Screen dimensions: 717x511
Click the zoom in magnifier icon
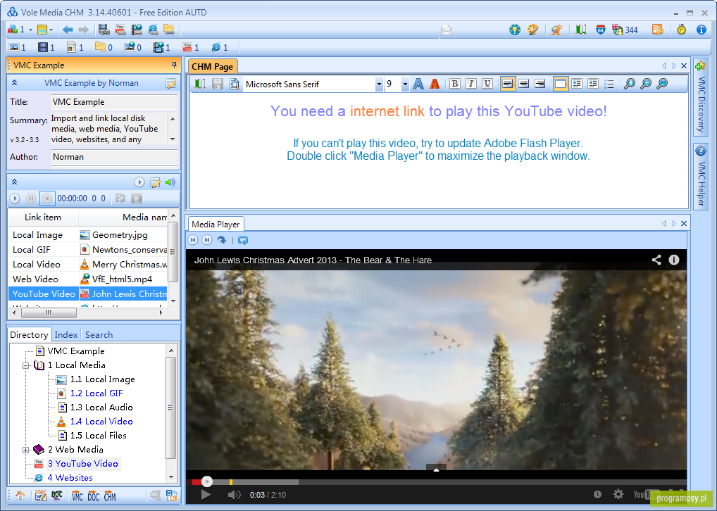[x=630, y=84]
